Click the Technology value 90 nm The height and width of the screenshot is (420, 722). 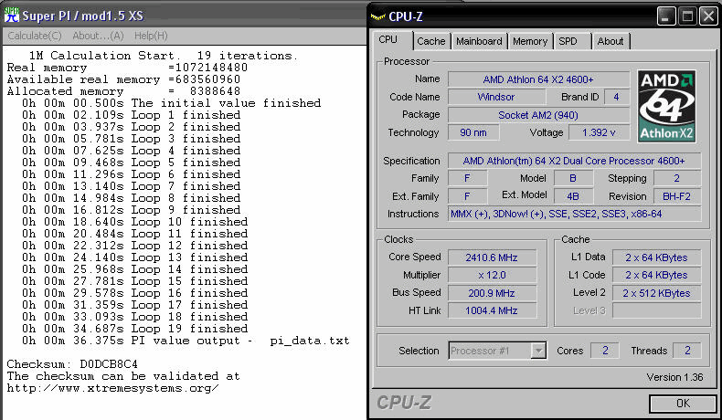472,132
